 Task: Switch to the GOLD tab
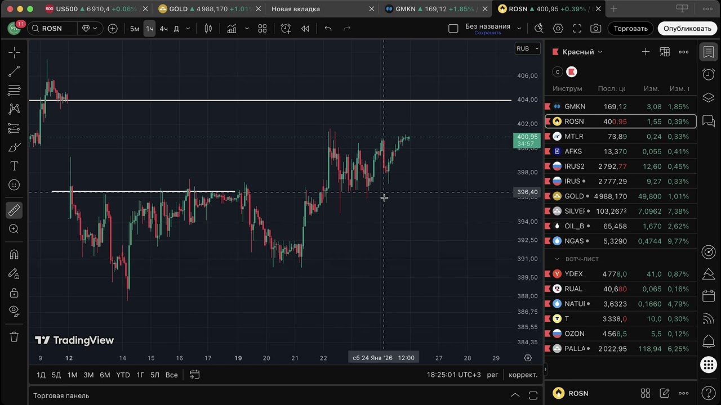tap(210, 9)
